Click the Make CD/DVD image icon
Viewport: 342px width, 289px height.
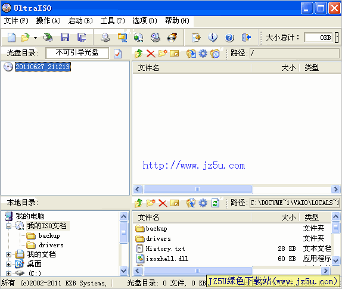pos(105,38)
